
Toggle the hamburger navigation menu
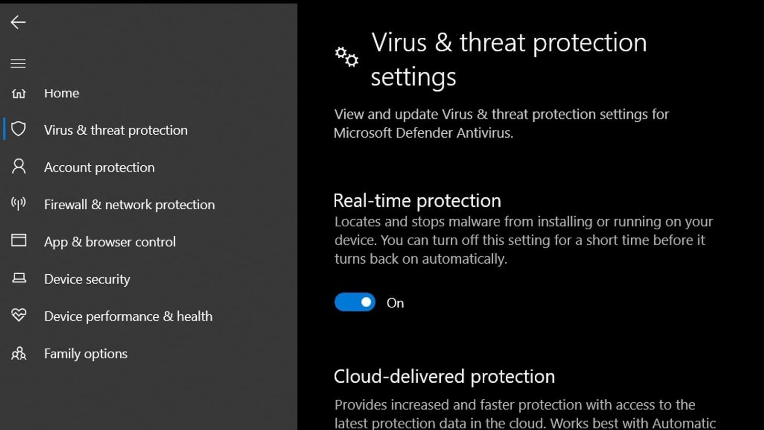[18, 64]
